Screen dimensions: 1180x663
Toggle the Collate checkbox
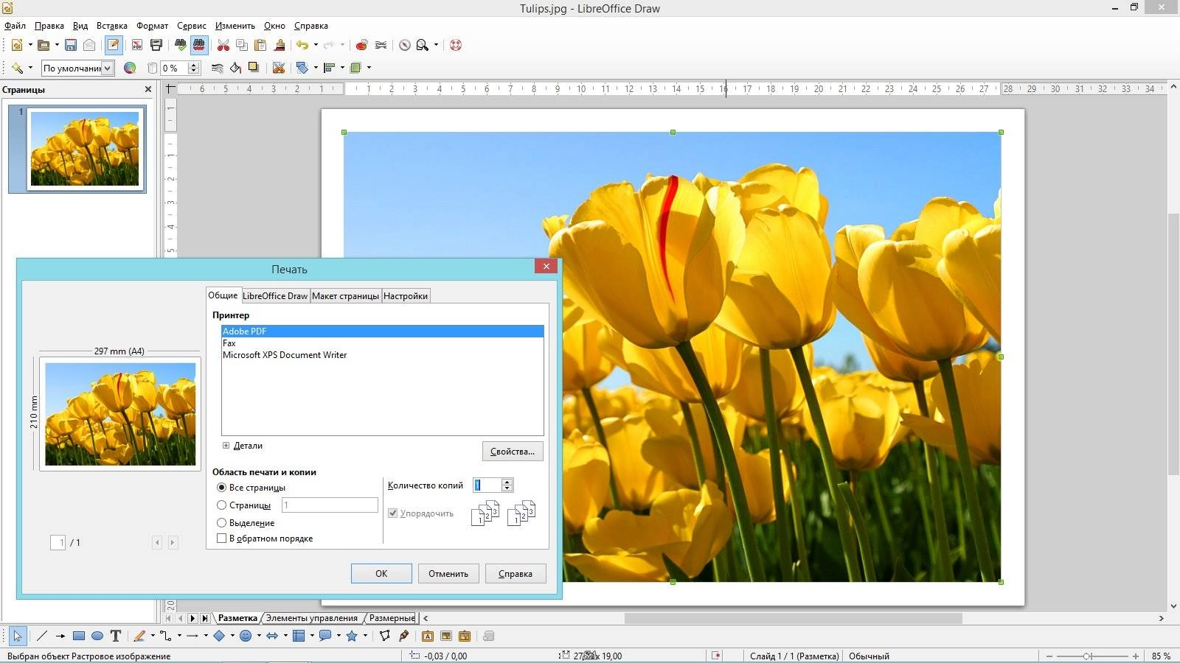(x=392, y=513)
